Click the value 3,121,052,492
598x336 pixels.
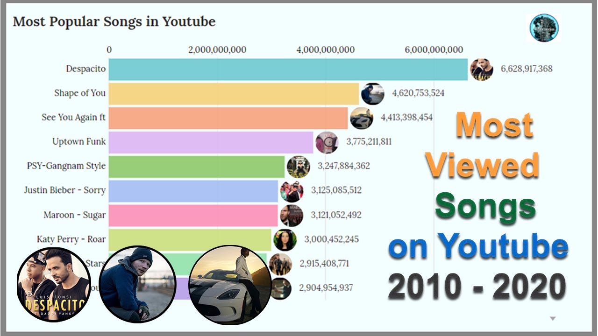tap(336, 215)
